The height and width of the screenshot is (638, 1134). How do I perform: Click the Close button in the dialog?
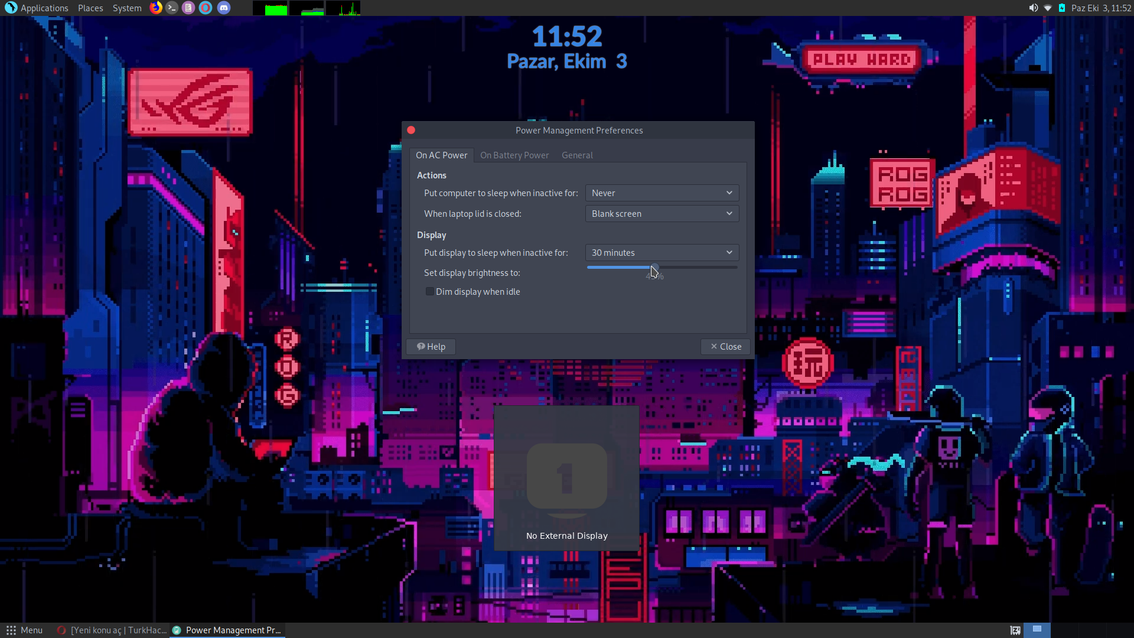[x=725, y=347]
